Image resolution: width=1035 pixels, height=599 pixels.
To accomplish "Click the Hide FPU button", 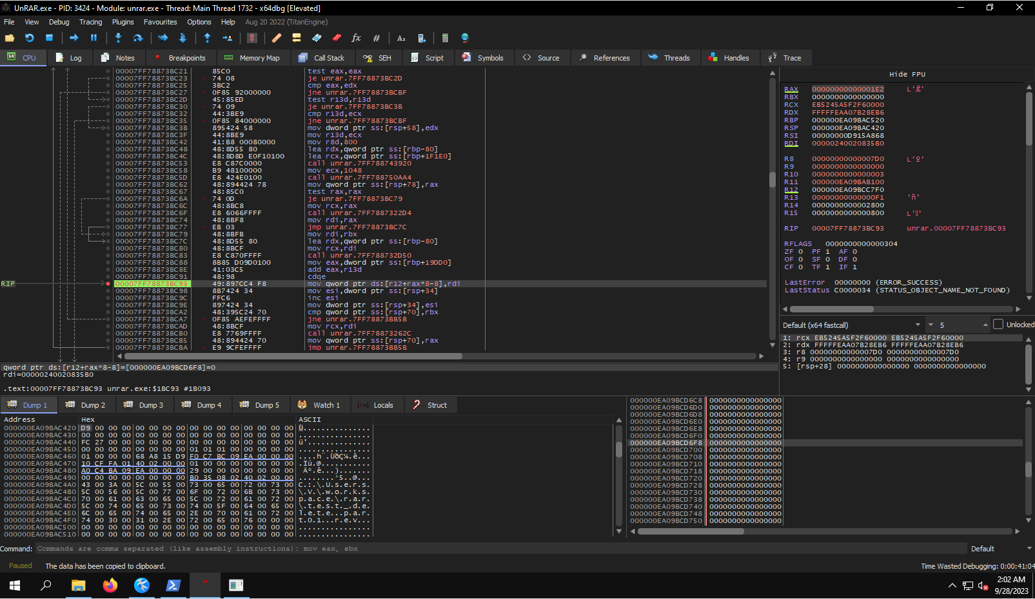I will pyautogui.click(x=907, y=75).
